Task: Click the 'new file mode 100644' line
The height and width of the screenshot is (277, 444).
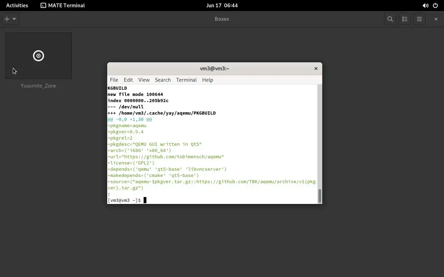Action: click(x=135, y=94)
